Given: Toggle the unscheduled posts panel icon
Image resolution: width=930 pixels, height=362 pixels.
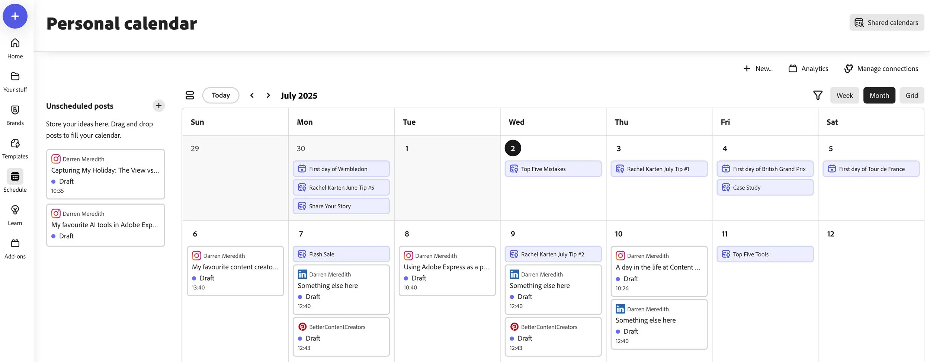Looking at the screenshot, I should pos(190,96).
